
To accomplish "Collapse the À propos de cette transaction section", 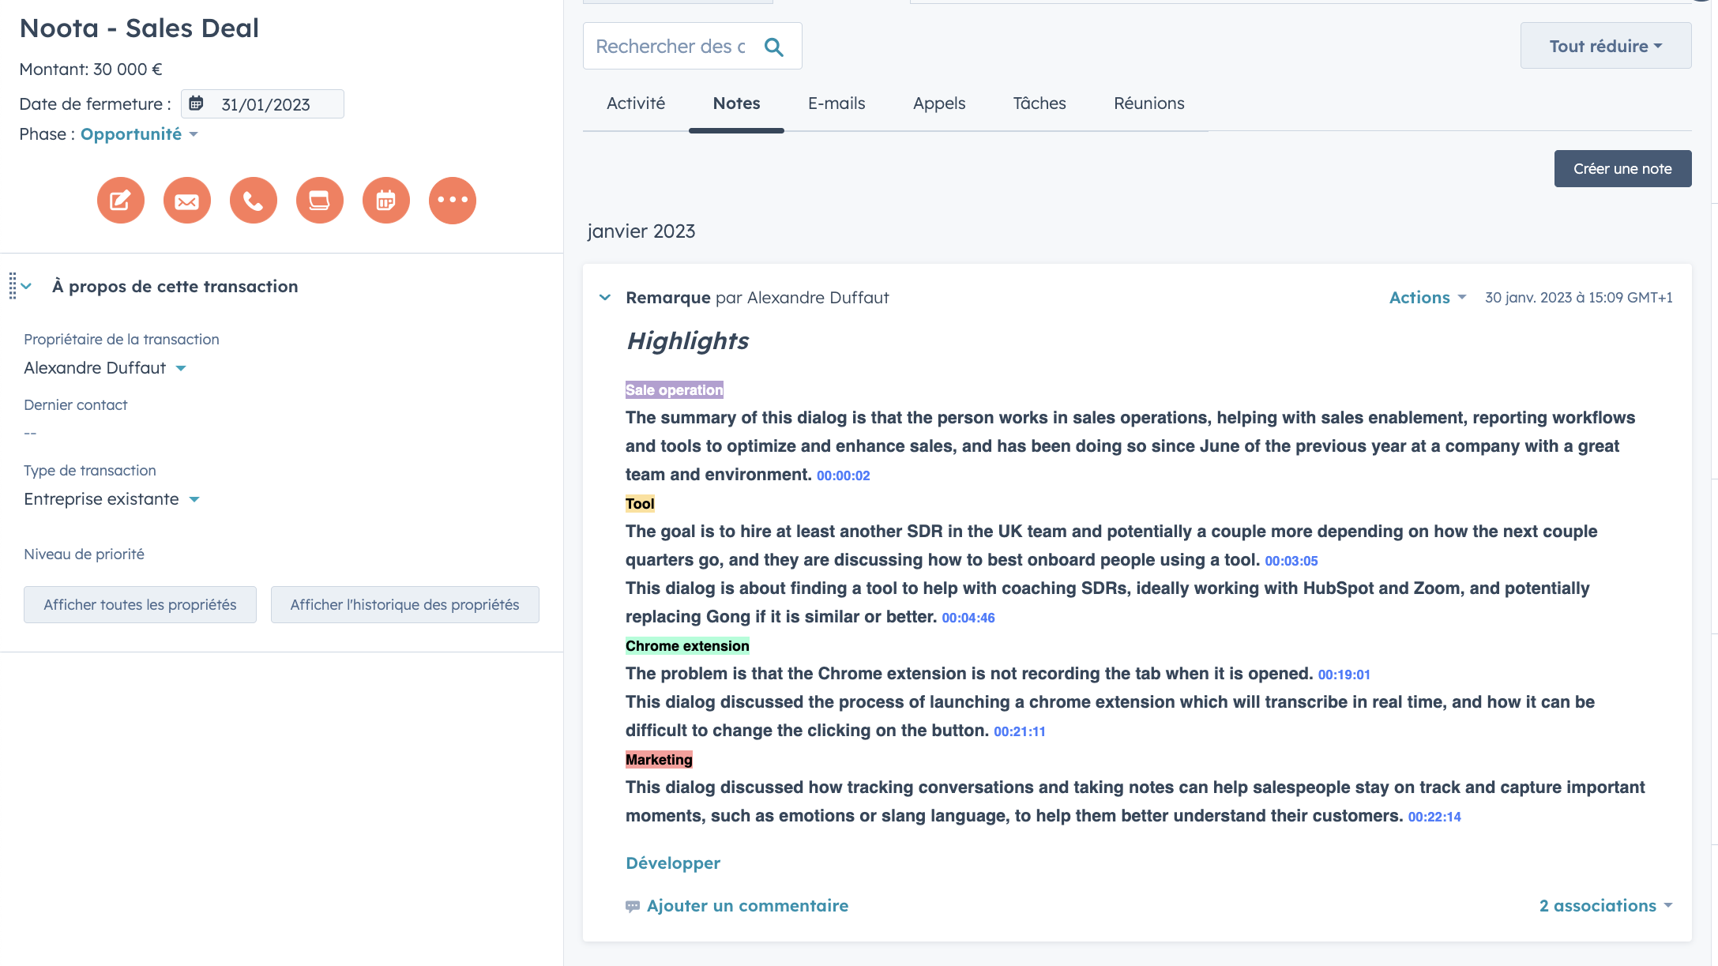I will (26, 287).
